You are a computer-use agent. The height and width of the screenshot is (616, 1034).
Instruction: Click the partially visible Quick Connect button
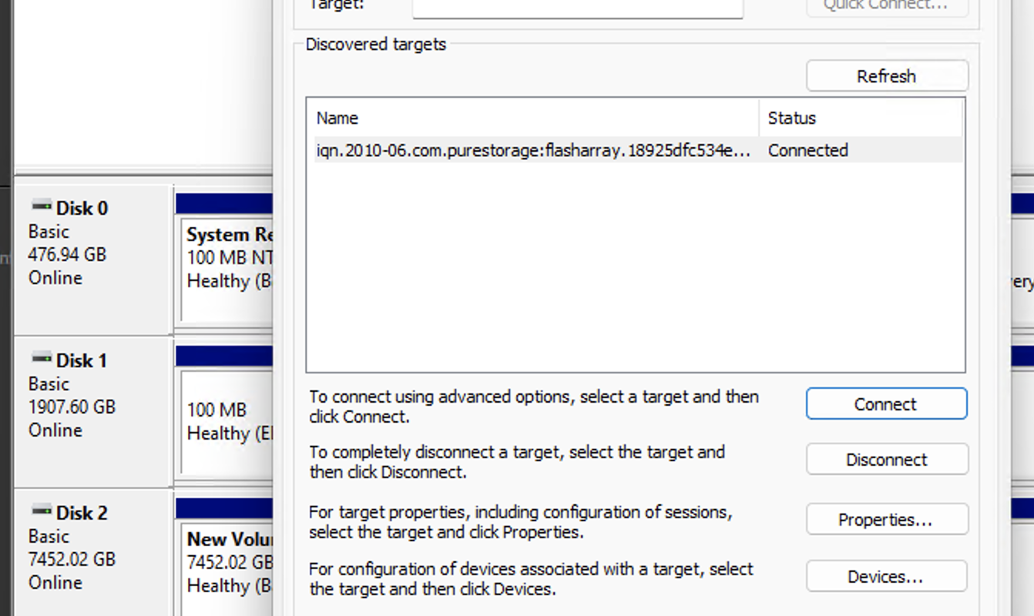pyautogui.click(x=886, y=6)
